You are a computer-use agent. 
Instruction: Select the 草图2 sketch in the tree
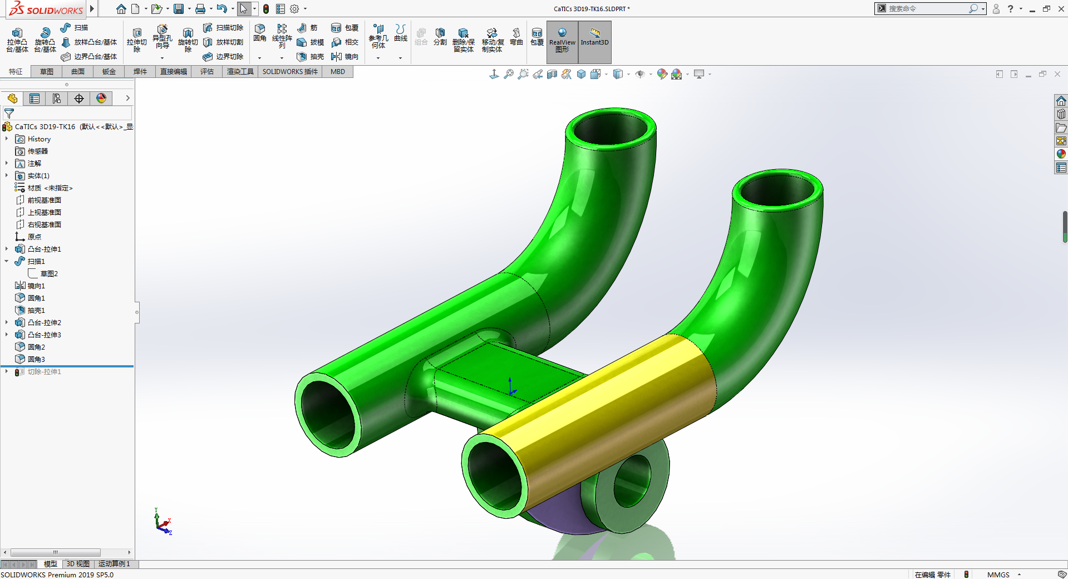(x=43, y=274)
